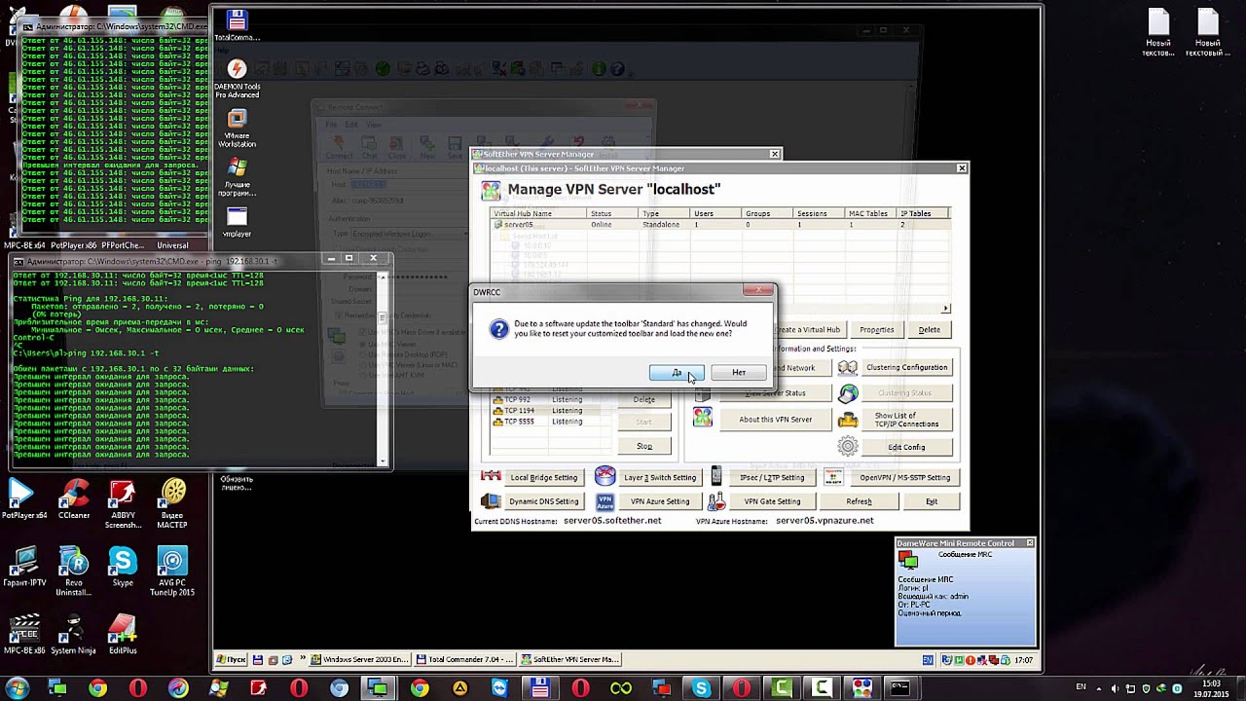Open System Ninja desktop shortcut

click(74, 634)
